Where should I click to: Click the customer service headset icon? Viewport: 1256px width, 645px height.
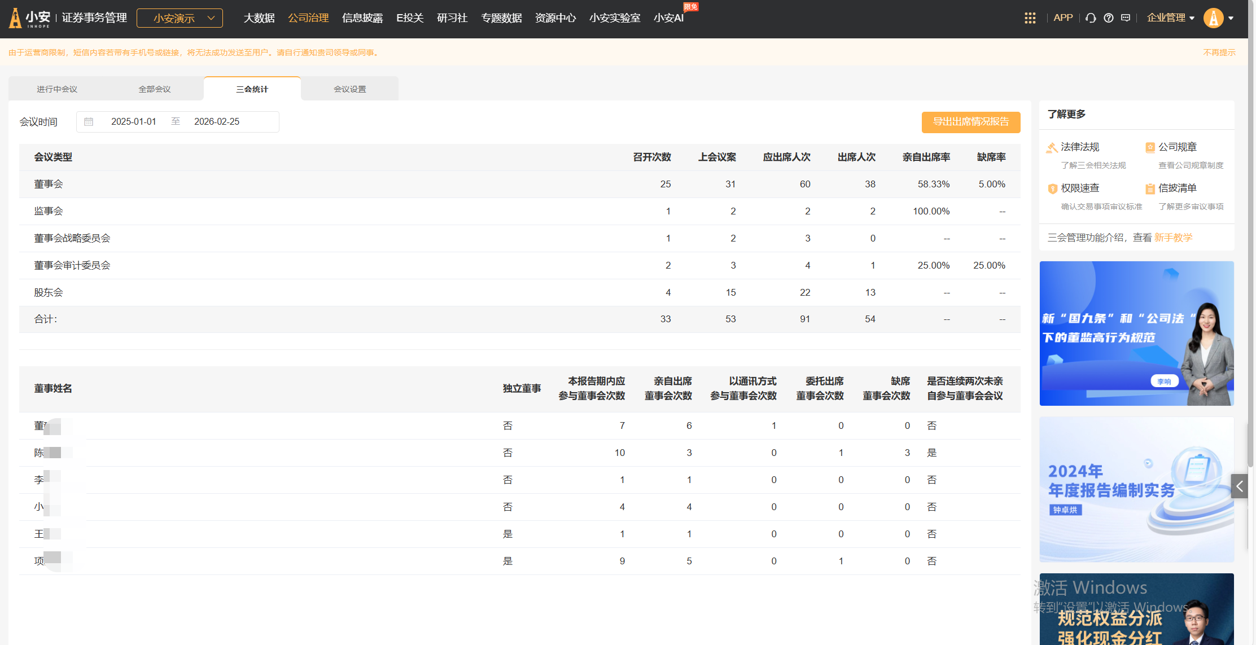[1091, 18]
